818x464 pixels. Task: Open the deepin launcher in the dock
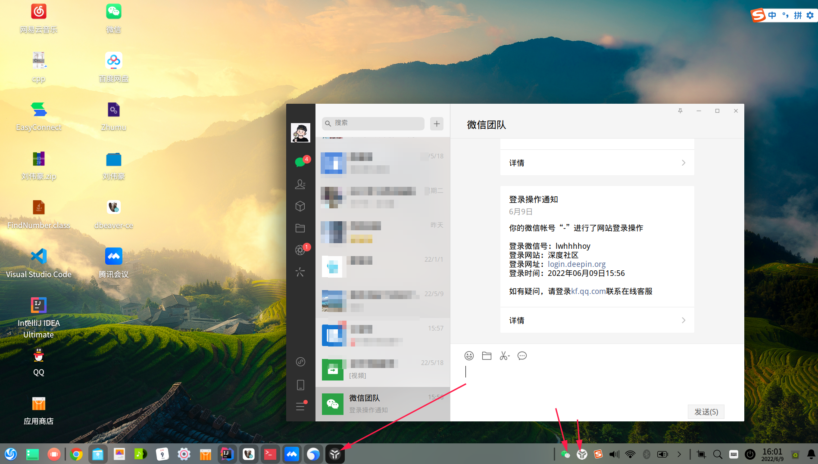pyautogui.click(x=11, y=454)
